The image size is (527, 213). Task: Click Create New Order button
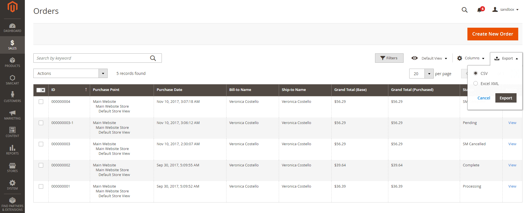493,34
